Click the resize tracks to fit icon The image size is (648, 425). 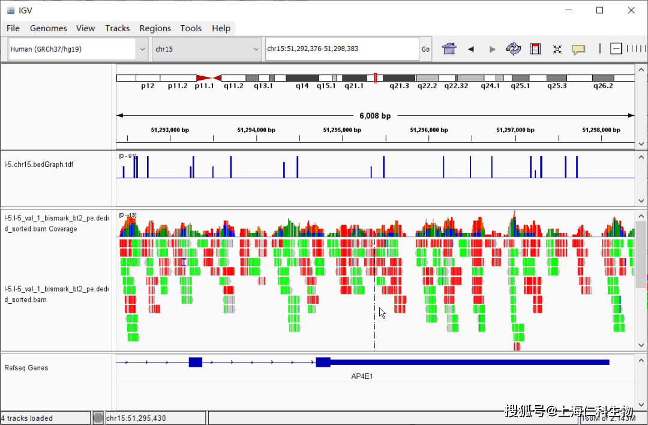557,49
